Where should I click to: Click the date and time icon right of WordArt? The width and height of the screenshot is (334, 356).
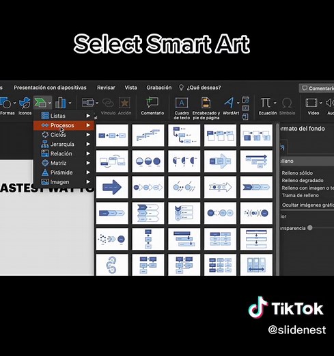(245, 100)
